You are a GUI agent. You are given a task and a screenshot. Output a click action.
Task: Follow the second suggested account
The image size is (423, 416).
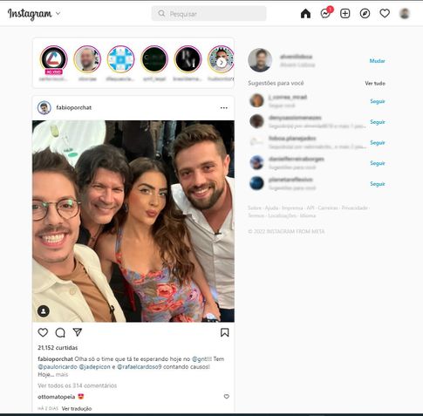click(378, 122)
